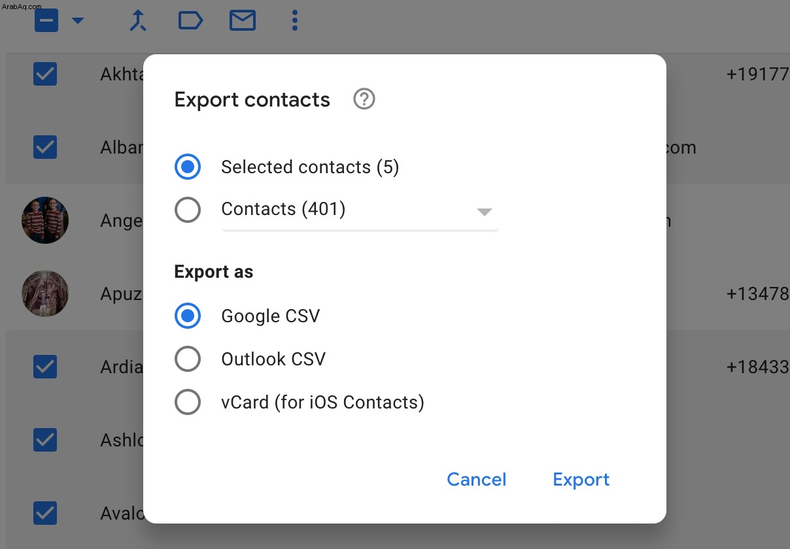The height and width of the screenshot is (549, 790).
Task: Select the Contacts (401) radio option
Action: (188, 209)
